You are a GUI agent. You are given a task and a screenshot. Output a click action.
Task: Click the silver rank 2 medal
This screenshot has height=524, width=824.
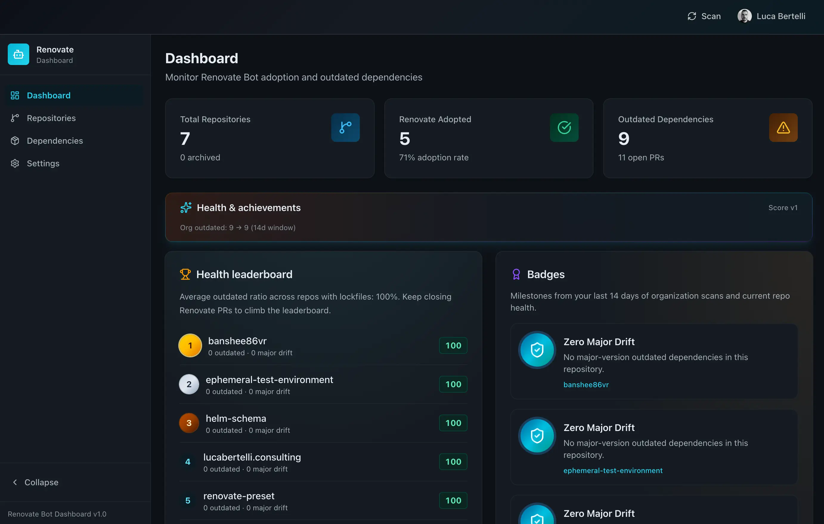pos(189,384)
